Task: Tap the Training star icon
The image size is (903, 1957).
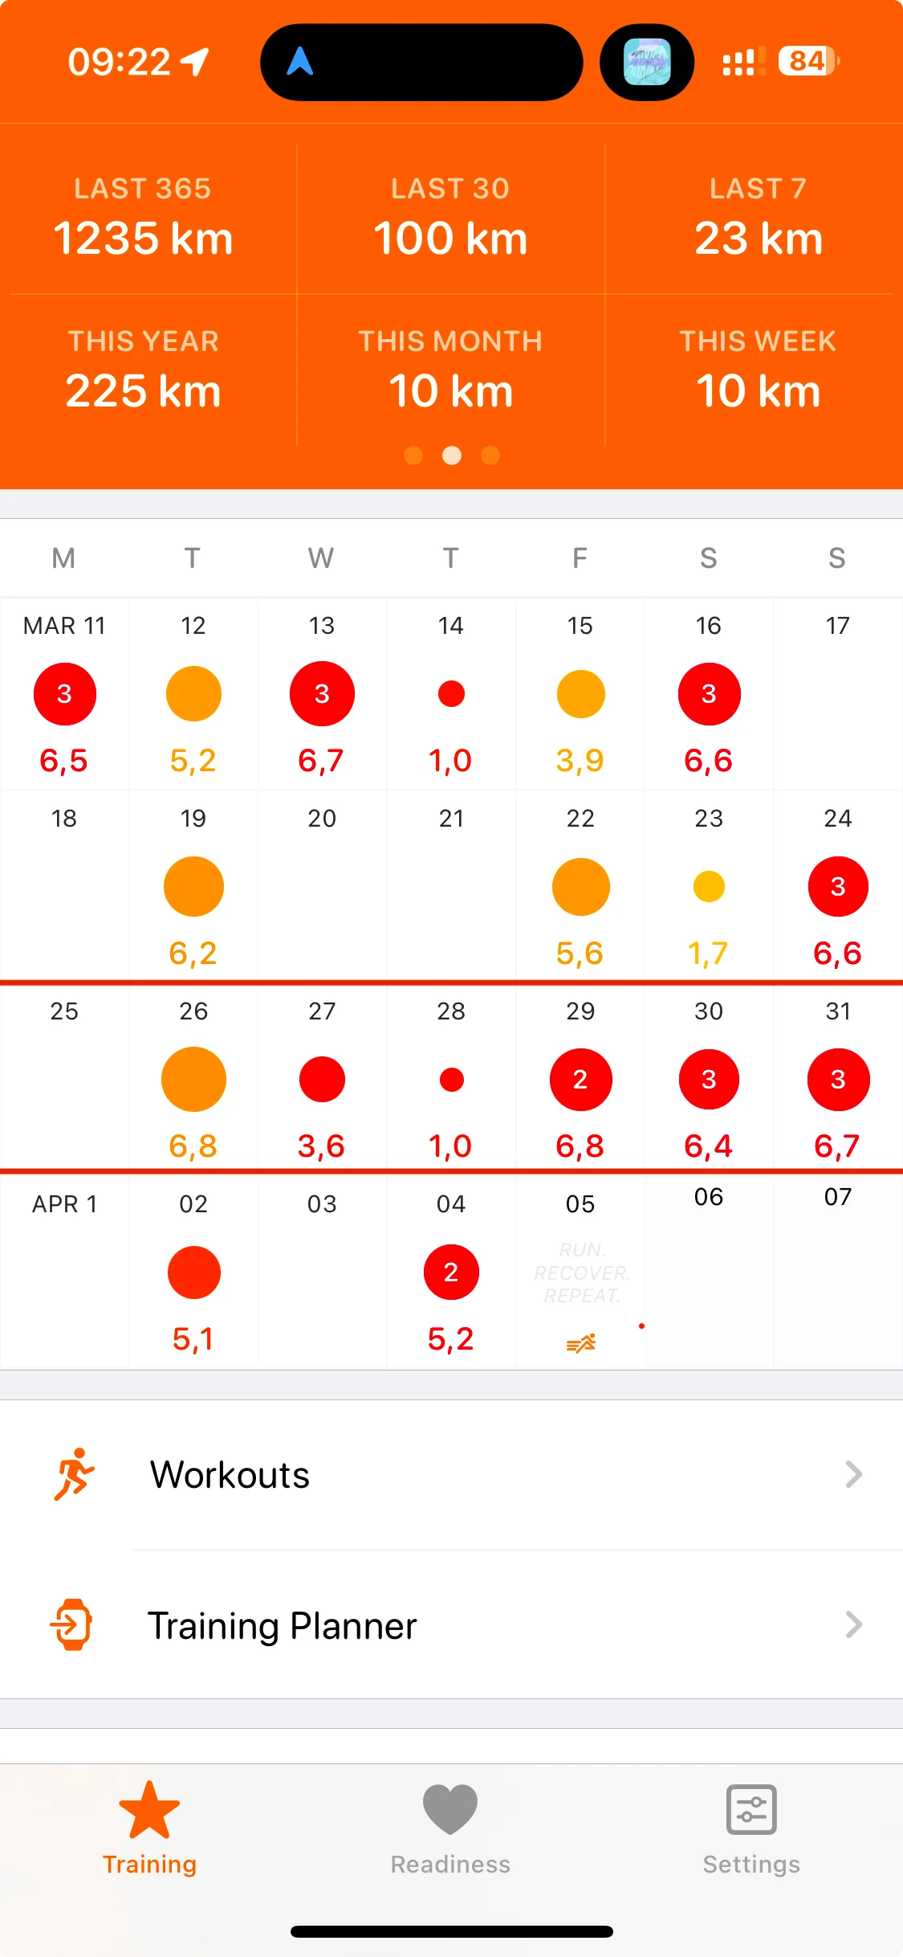Action: (x=149, y=1810)
